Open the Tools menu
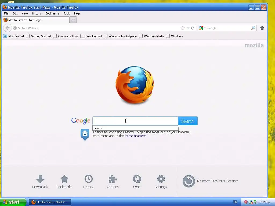275x206 pixels. point(67,13)
